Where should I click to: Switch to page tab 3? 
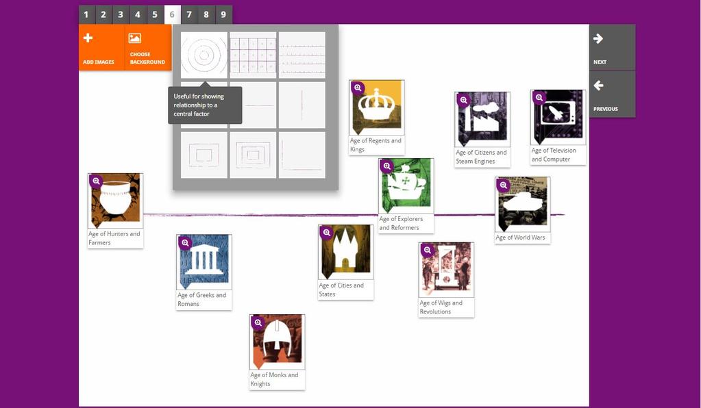coord(121,15)
